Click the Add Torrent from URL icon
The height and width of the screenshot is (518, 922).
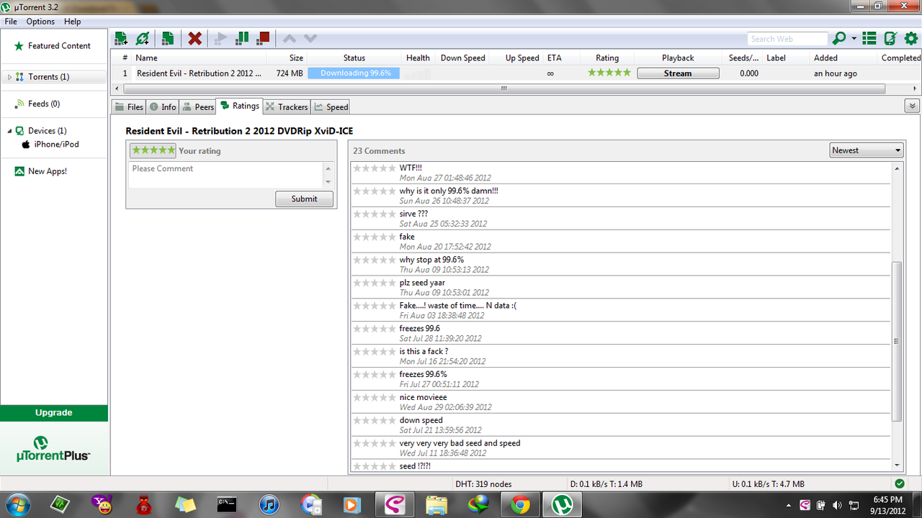pyautogui.click(x=143, y=38)
